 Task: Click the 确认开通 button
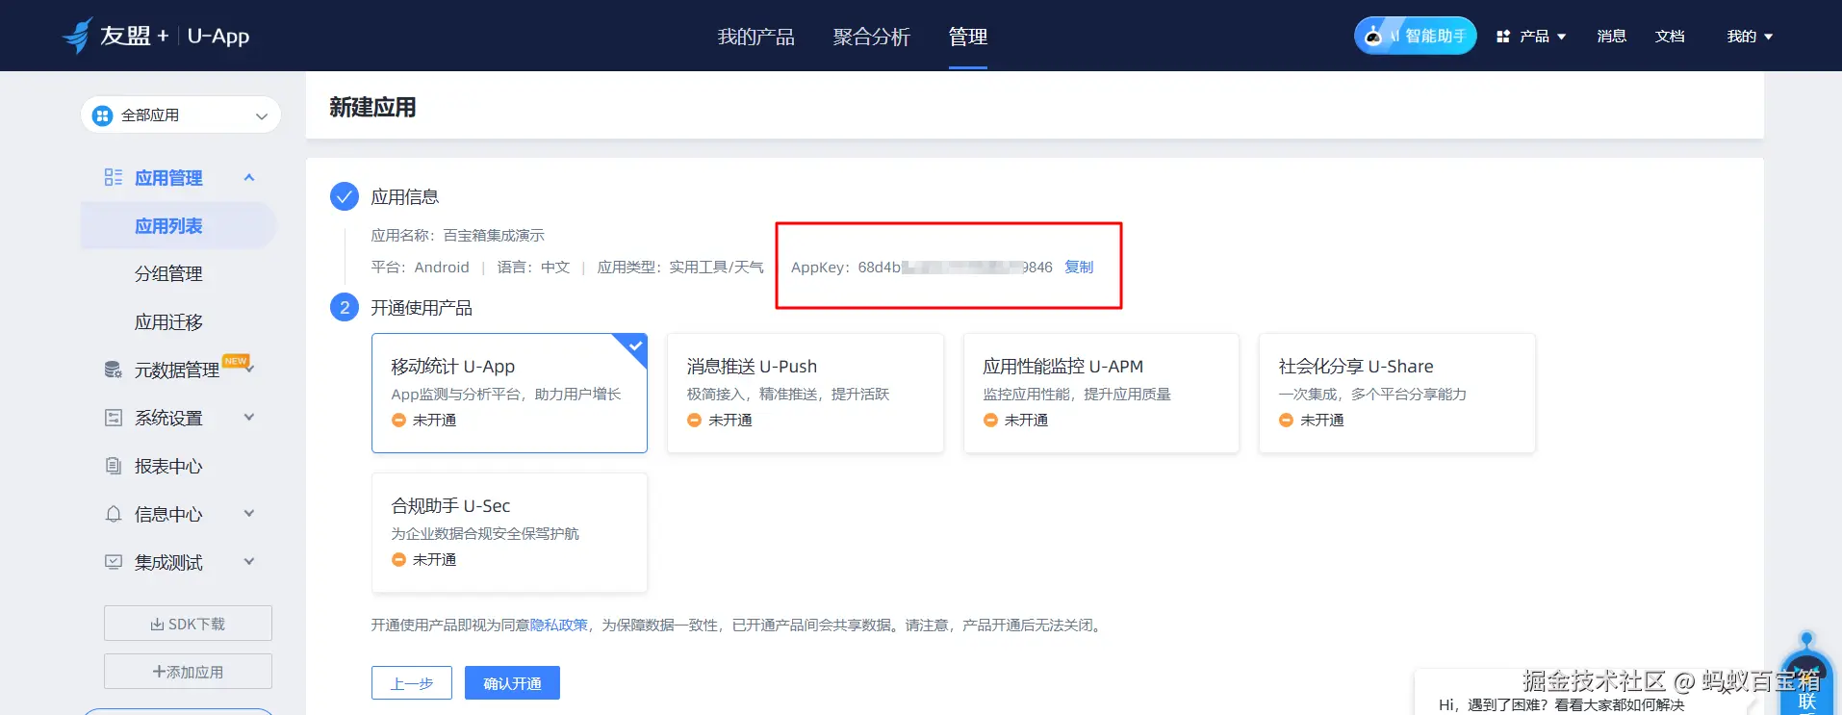pyautogui.click(x=512, y=683)
